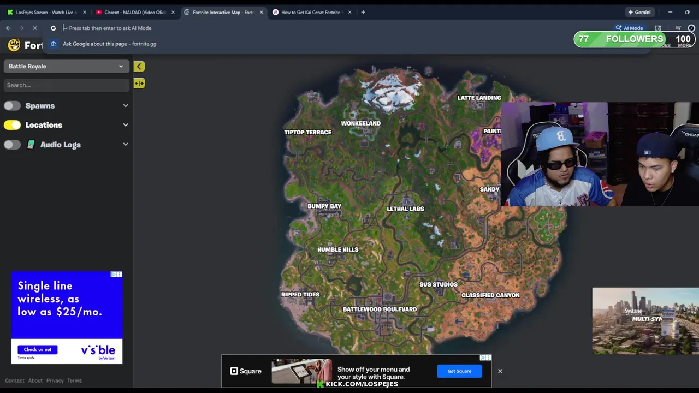Expand the Audio Logs section chevron
699x393 pixels.
126,145
